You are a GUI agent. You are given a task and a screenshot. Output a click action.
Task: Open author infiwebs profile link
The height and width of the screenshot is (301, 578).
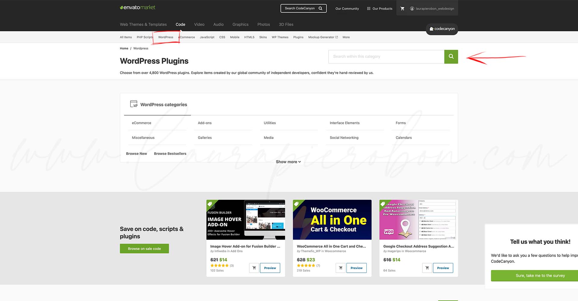[x=220, y=251]
